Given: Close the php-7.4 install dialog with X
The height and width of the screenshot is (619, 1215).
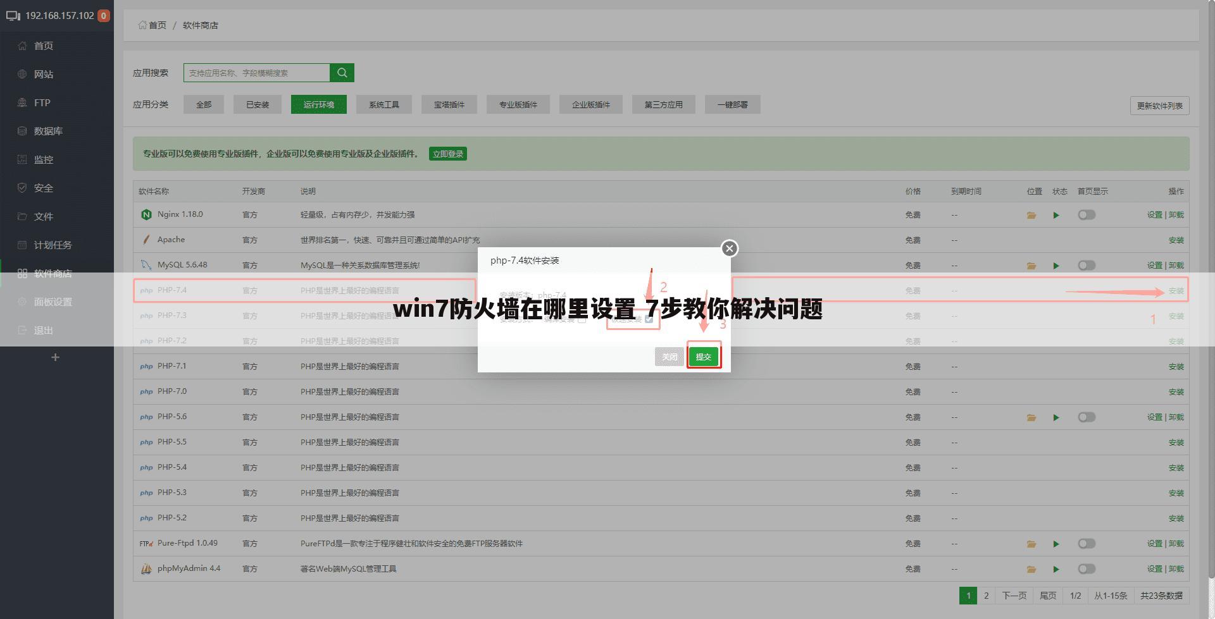Looking at the screenshot, I should 730,248.
